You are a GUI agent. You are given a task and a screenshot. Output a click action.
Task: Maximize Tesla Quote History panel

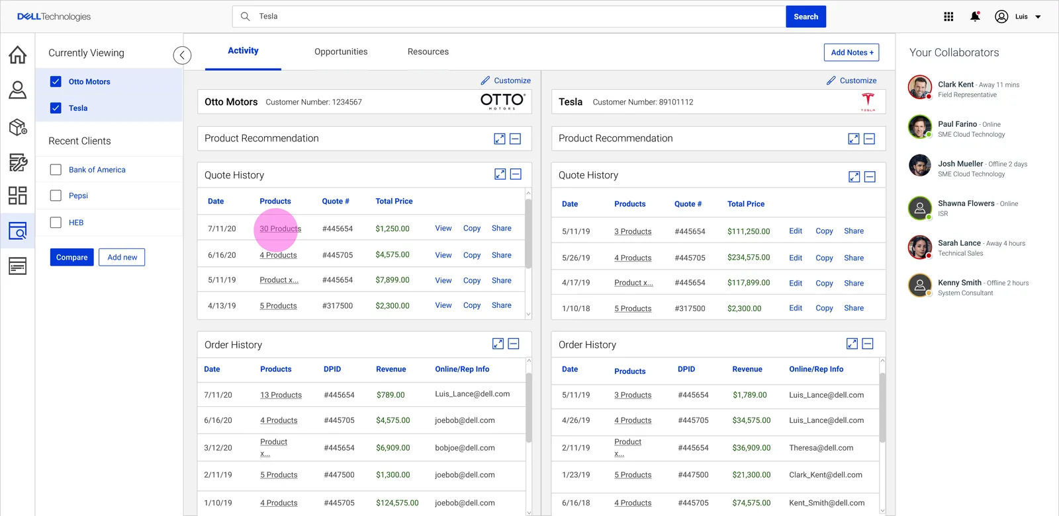point(854,176)
